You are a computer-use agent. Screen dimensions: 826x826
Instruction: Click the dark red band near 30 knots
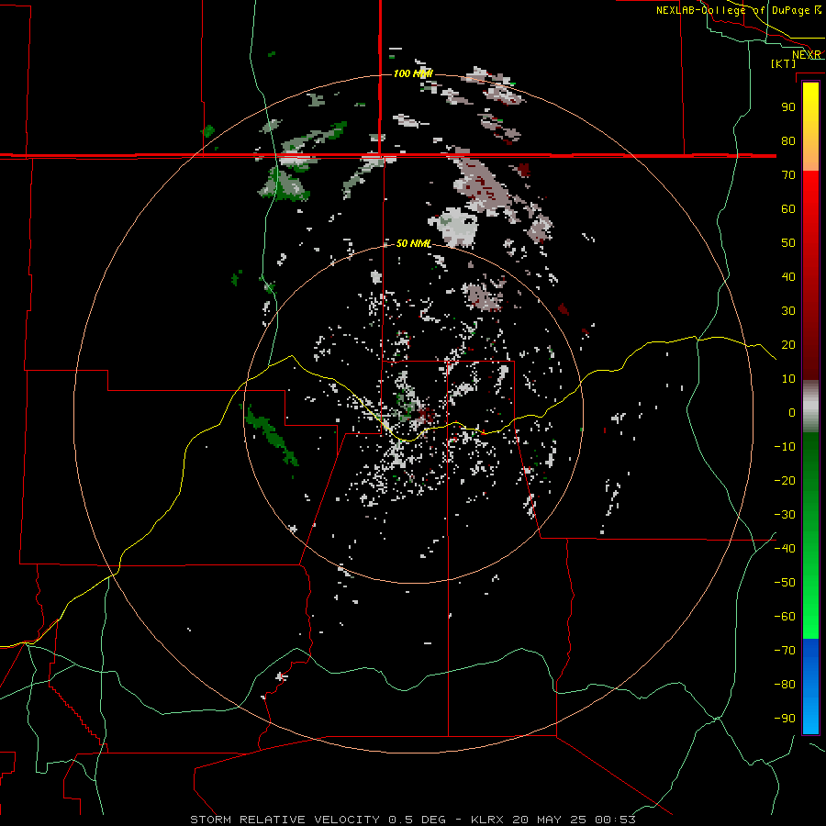810,311
